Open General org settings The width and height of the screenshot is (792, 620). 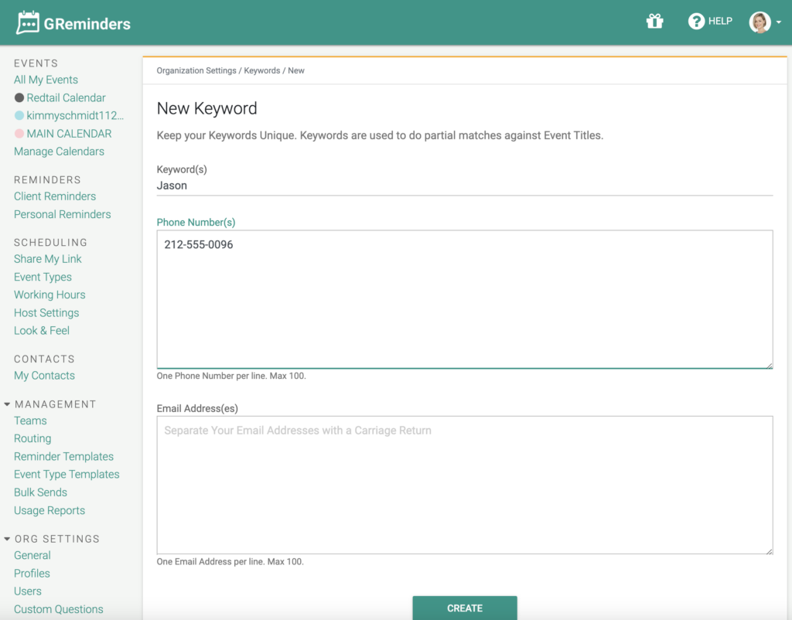click(32, 555)
